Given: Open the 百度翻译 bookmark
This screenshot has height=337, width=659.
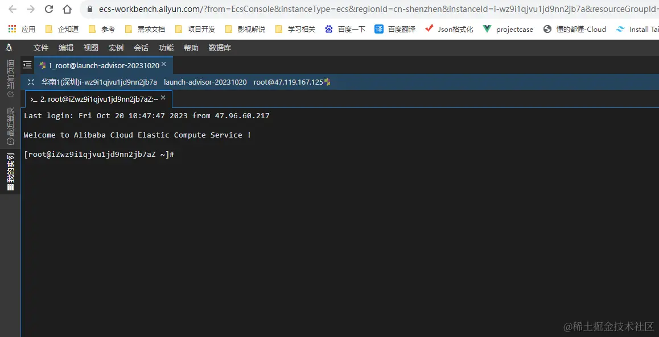Looking at the screenshot, I should click(395, 29).
